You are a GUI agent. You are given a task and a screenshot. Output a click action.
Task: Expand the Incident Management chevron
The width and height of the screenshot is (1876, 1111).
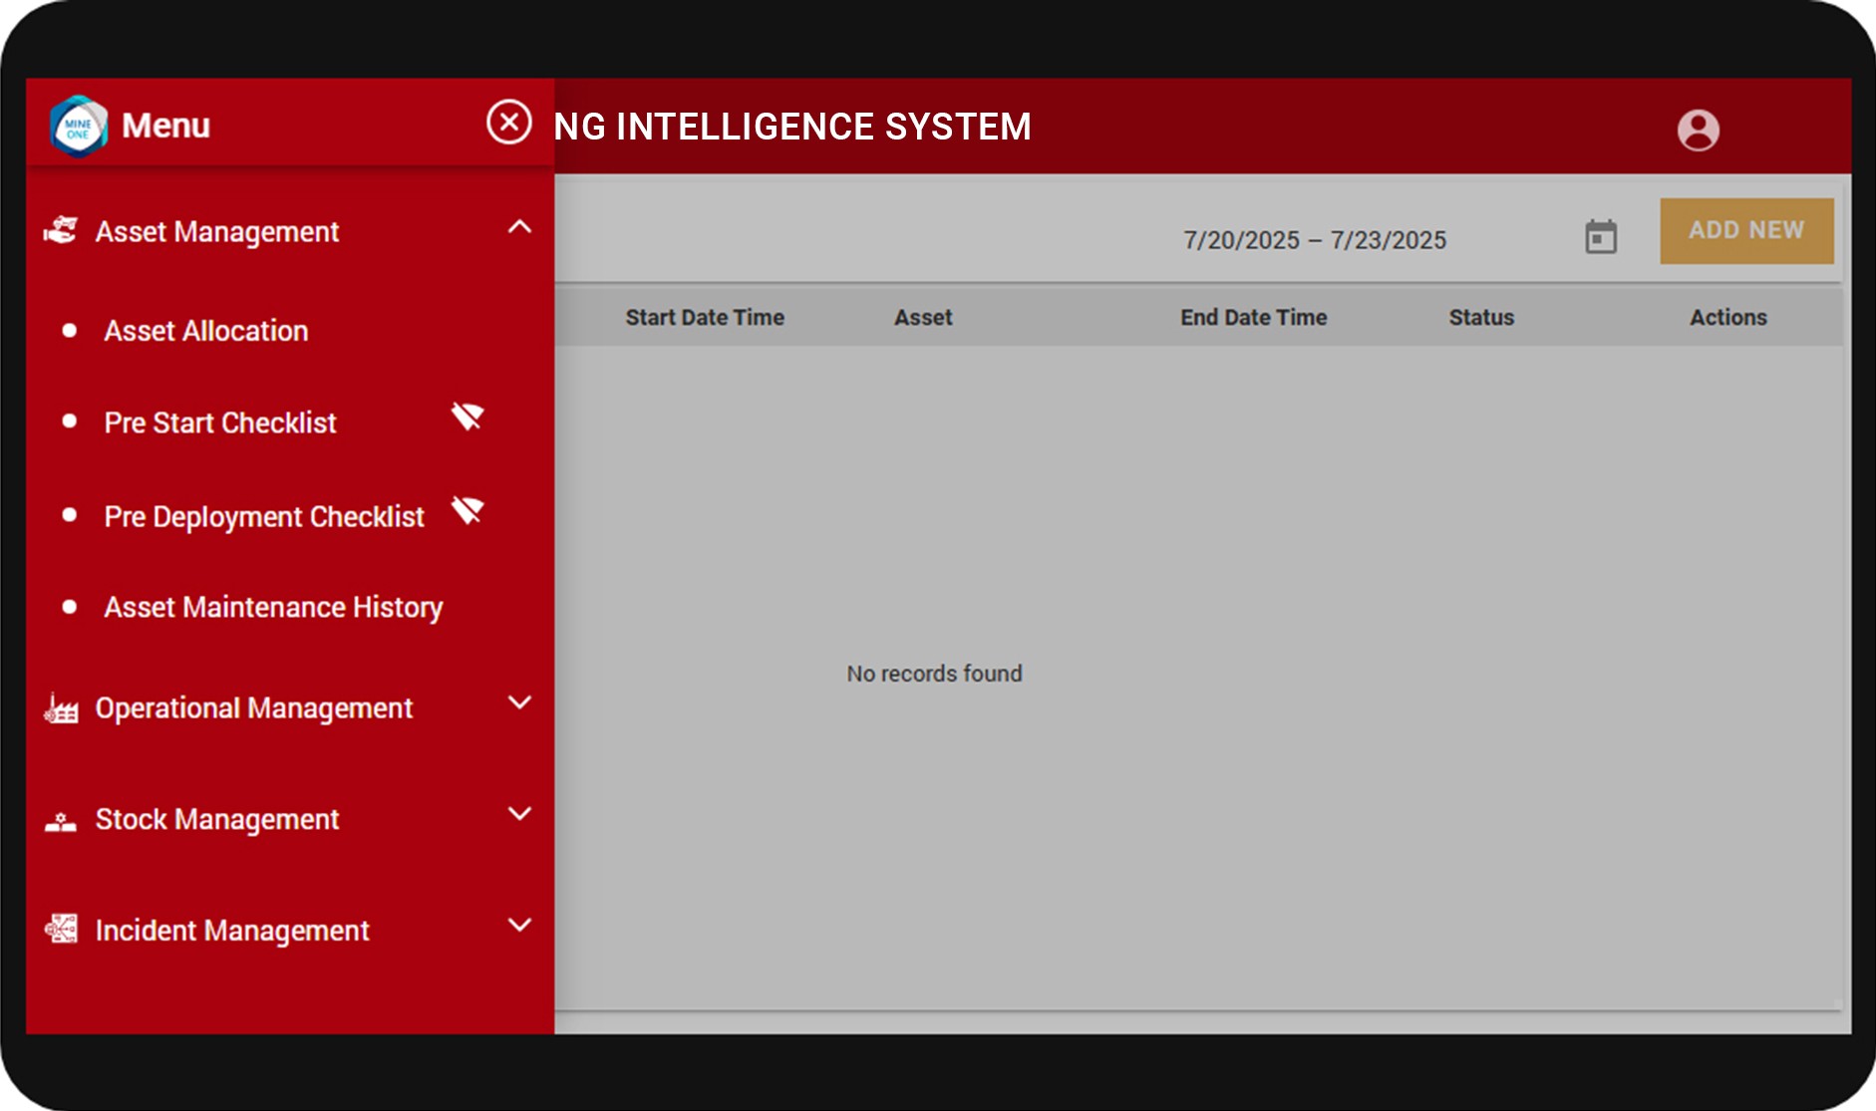(x=519, y=925)
